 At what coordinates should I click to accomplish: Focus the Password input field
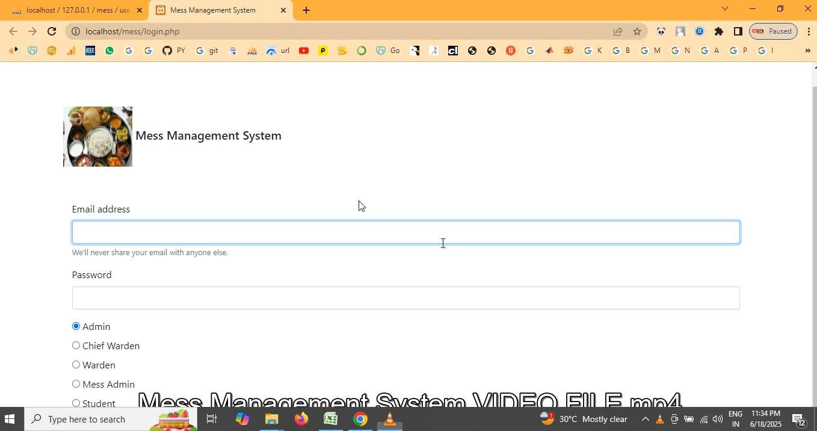(406, 298)
